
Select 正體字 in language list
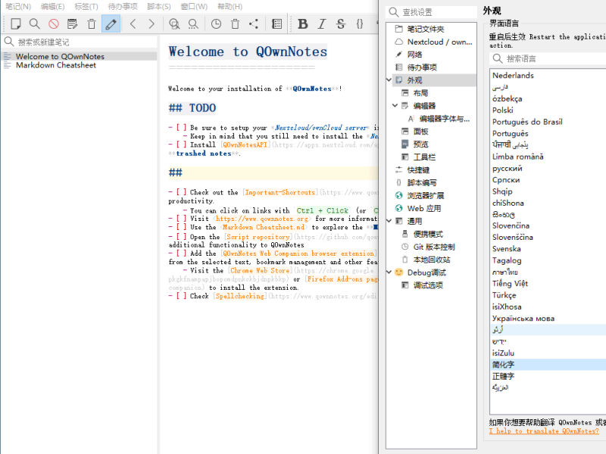pyautogui.click(x=548, y=376)
